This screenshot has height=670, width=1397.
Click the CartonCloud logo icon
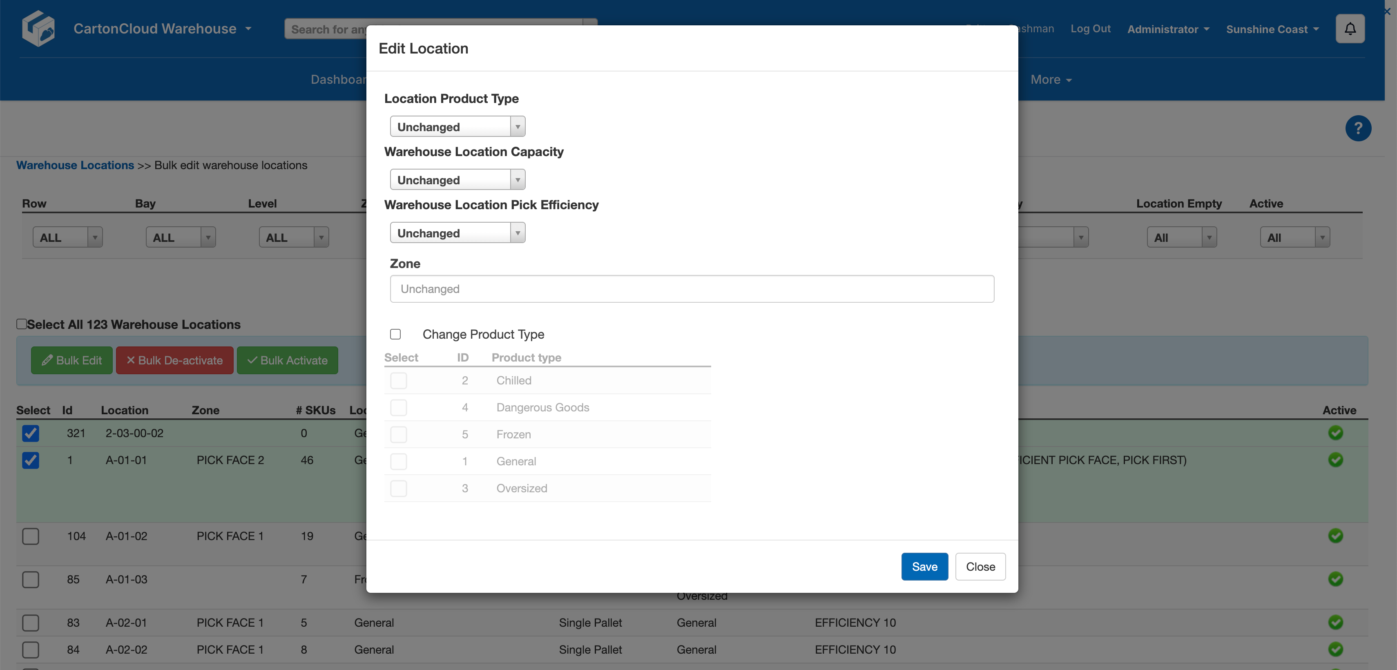38,28
